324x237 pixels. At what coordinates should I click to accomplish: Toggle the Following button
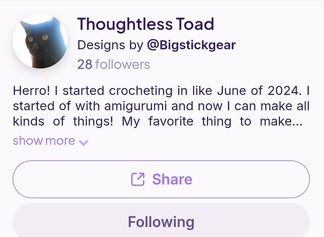coord(161,222)
